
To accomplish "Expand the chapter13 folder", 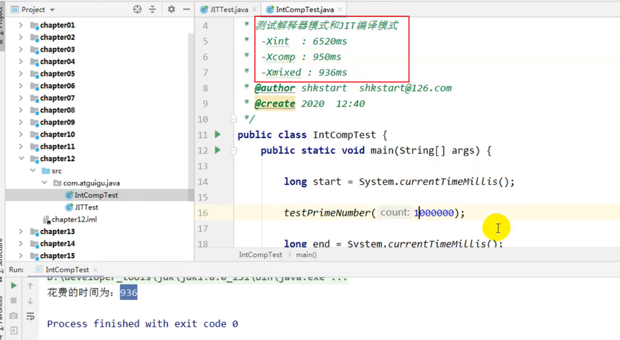I will pyautogui.click(x=21, y=232).
